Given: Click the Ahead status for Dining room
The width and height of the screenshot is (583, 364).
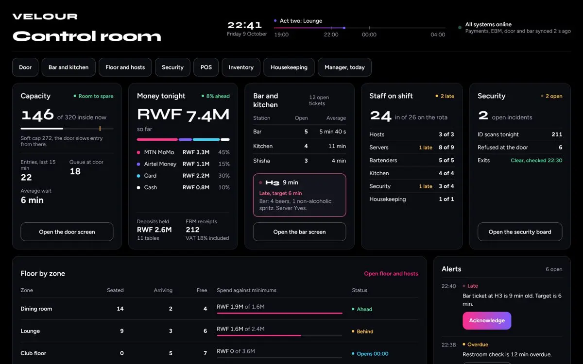Looking at the screenshot, I should (x=362, y=309).
